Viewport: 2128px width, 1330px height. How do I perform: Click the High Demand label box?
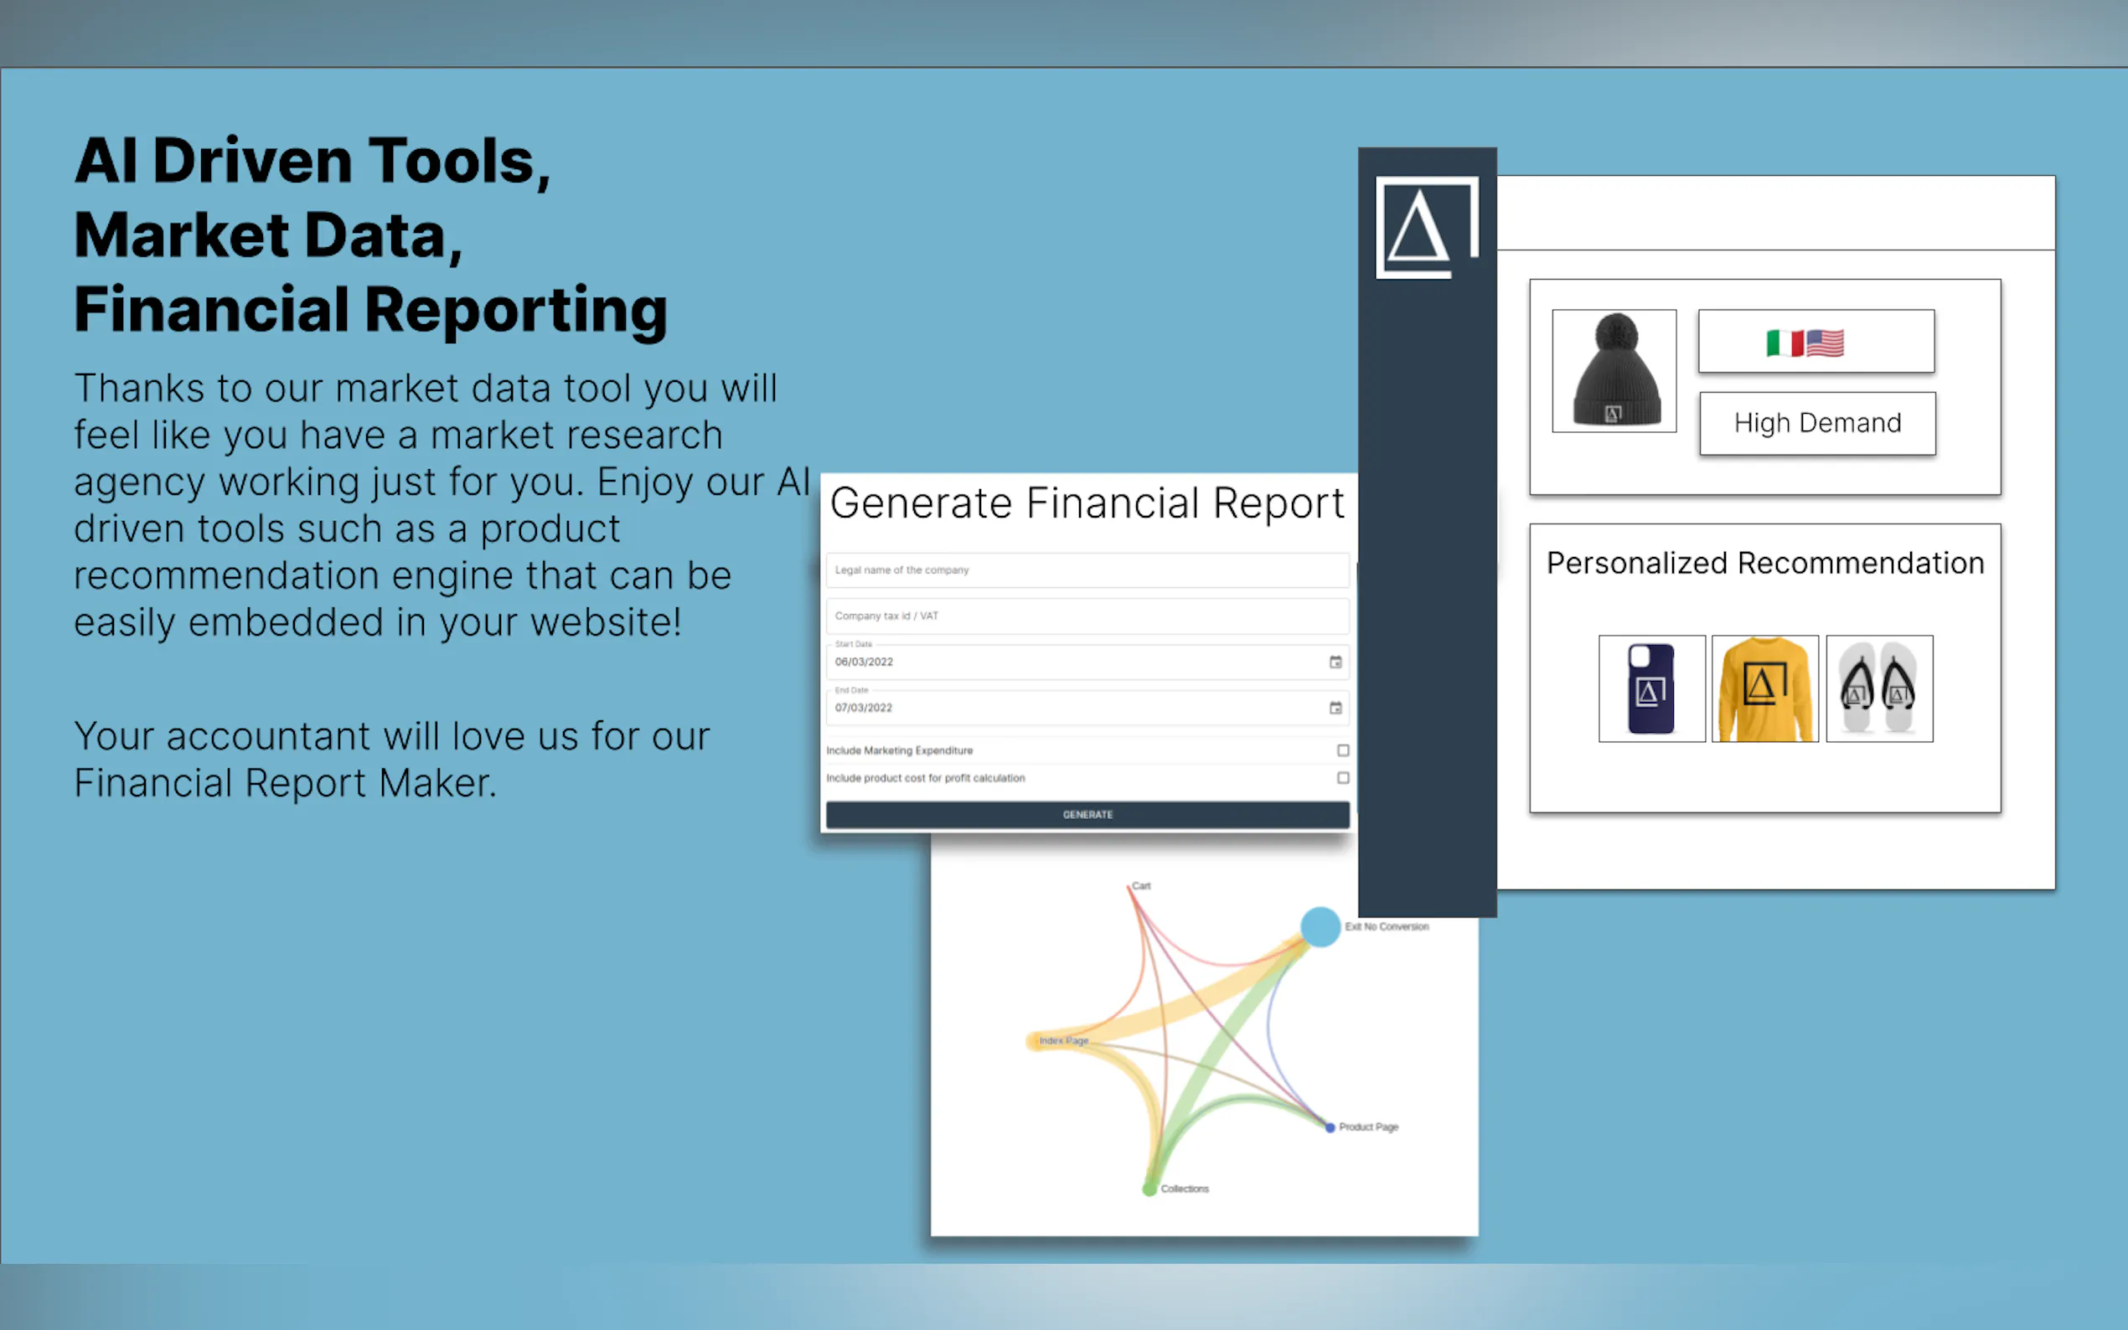[x=1816, y=423]
